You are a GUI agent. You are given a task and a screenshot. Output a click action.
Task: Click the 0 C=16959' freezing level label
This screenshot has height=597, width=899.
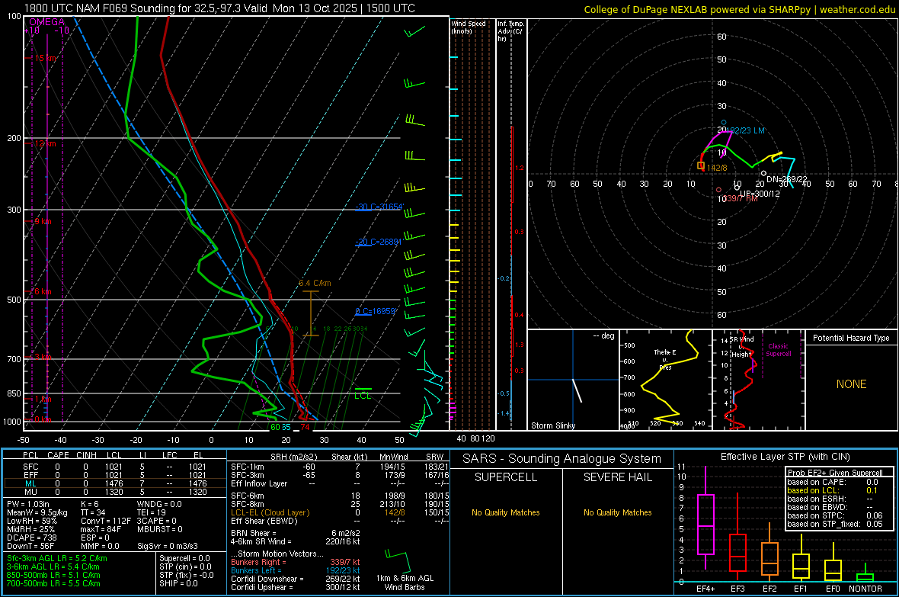[376, 311]
